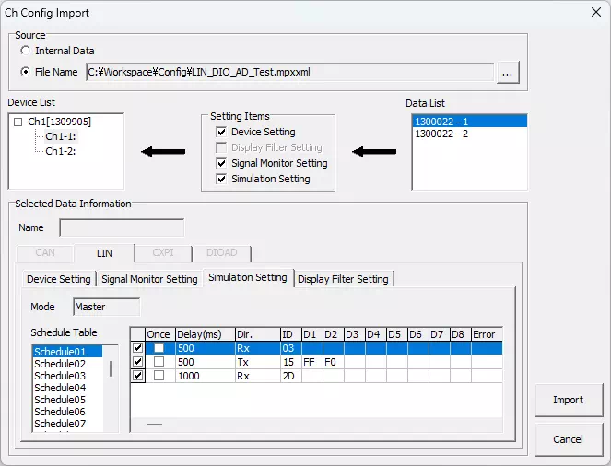Click the ID cell showing 15
611x466 pixels.
pyautogui.click(x=291, y=362)
